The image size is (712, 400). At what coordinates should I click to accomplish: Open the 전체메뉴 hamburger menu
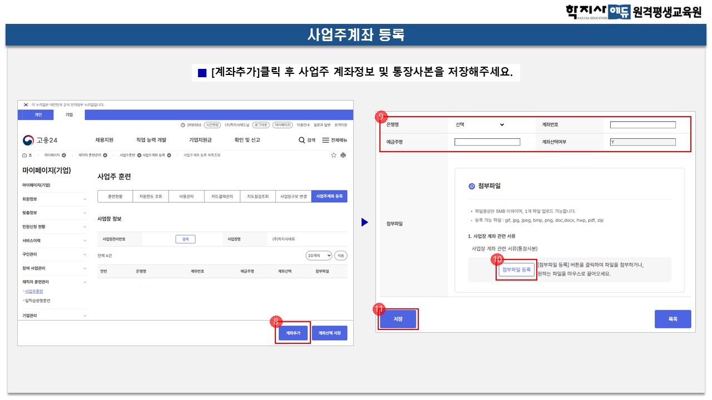[x=325, y=140]
